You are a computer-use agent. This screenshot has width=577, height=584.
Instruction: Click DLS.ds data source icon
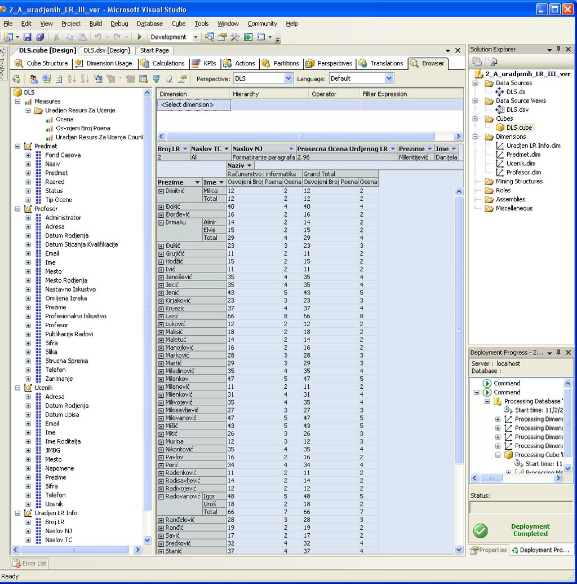tap(500, 91)
